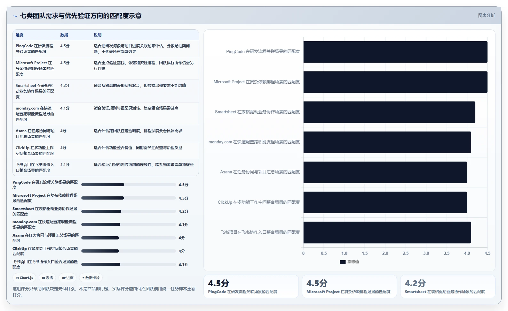Click table cell 'PingCode 在研发流程关联场景的匹配度'
Viewport: 508px width, 311px height.
[35, 49]
